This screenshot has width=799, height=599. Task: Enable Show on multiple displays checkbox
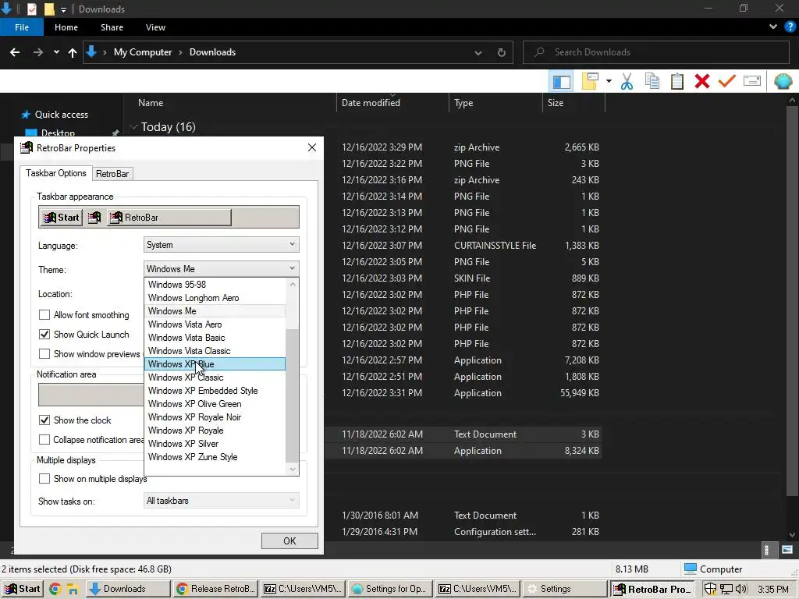pos(44,478)
